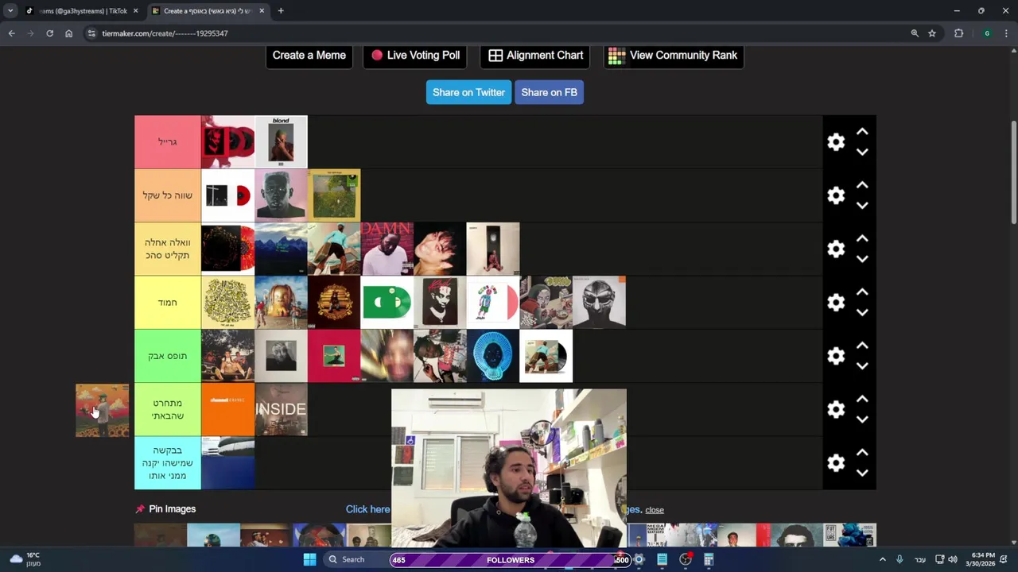Go to the browser home page
The image size is (1018, 572).
68,33
